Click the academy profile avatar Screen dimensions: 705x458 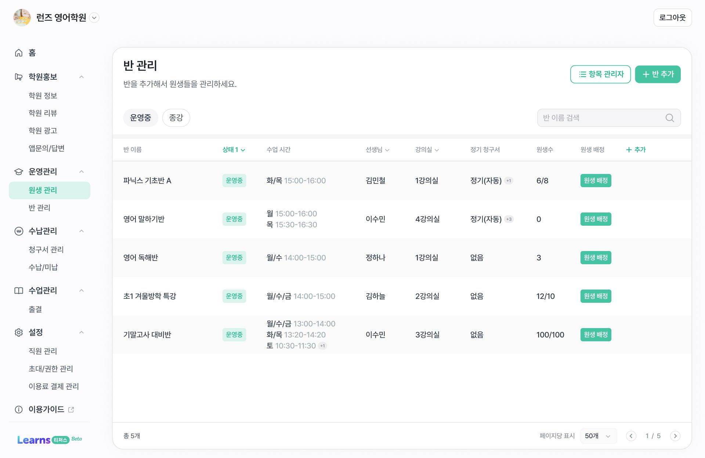point(22,18)
